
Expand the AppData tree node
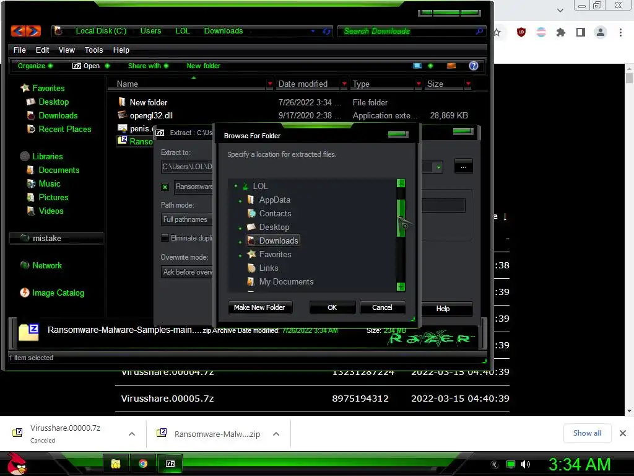[240, 200]
